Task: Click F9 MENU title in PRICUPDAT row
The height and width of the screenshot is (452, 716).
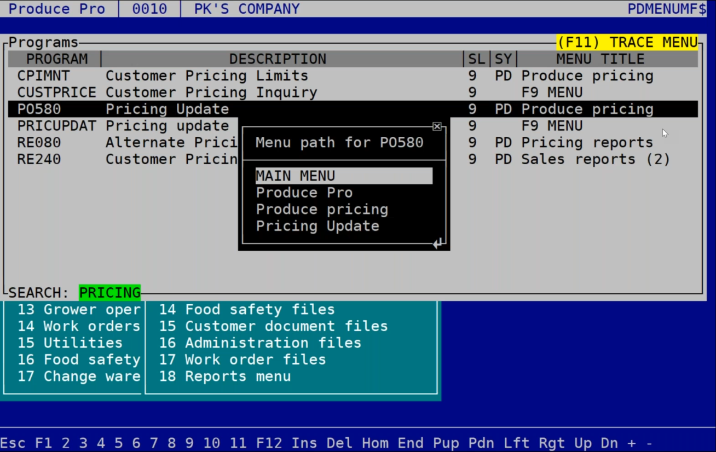Action: (x=552, y=126)
